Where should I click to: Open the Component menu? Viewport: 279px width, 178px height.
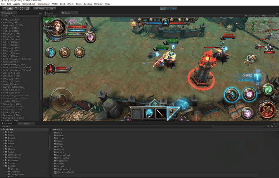(44, 4)
